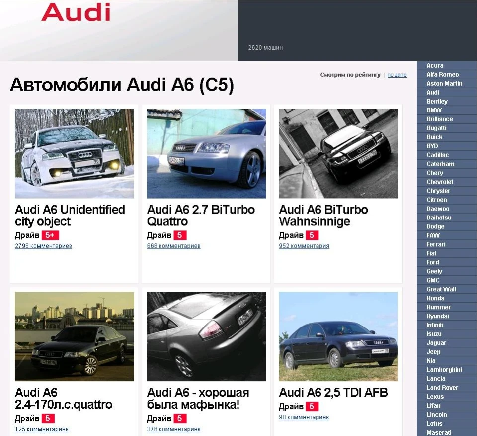Browse Kia in sidebar
The image size is (477, 436).
click(431, 361)
